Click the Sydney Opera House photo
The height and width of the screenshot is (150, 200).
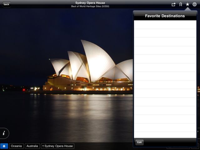(66, 75)
